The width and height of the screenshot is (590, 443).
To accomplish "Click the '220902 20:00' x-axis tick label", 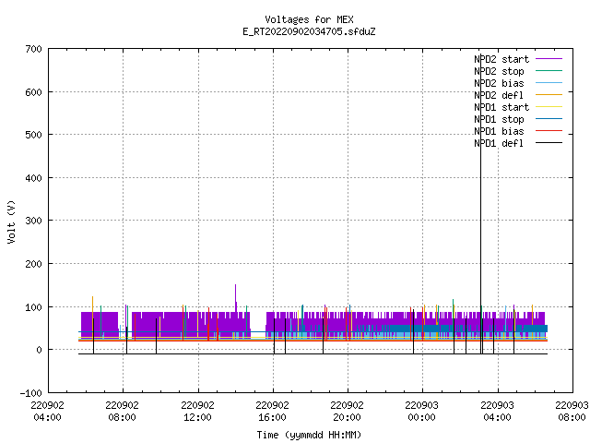I will tap(347, 412).
